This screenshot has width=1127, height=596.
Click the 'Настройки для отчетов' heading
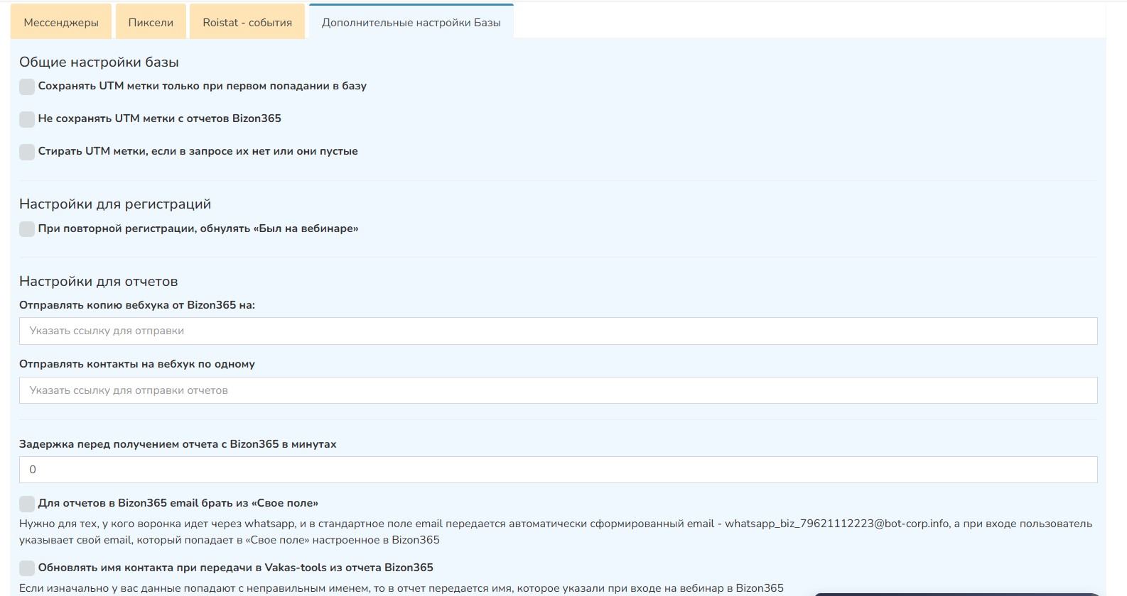tap(99, 282)
